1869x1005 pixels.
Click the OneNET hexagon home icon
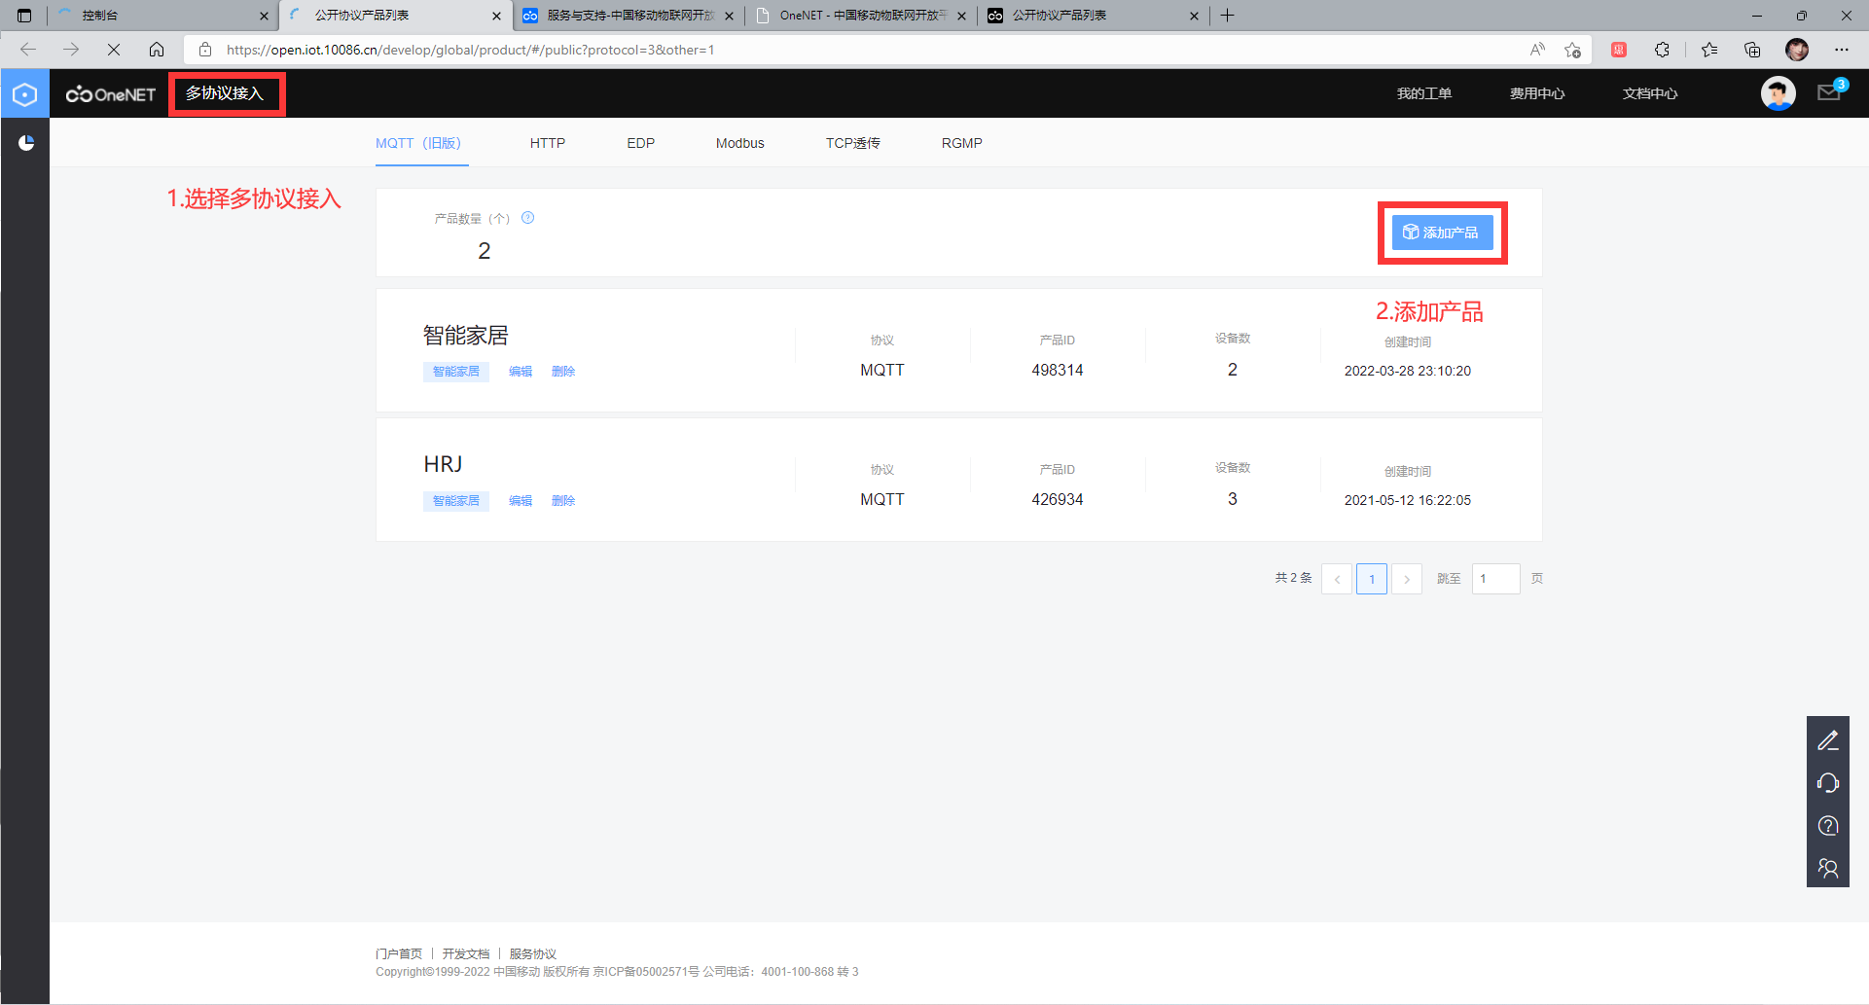coord(25,94)
